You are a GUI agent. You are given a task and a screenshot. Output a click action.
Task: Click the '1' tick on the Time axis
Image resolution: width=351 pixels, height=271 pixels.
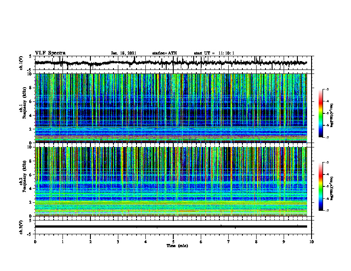[62, 242]
